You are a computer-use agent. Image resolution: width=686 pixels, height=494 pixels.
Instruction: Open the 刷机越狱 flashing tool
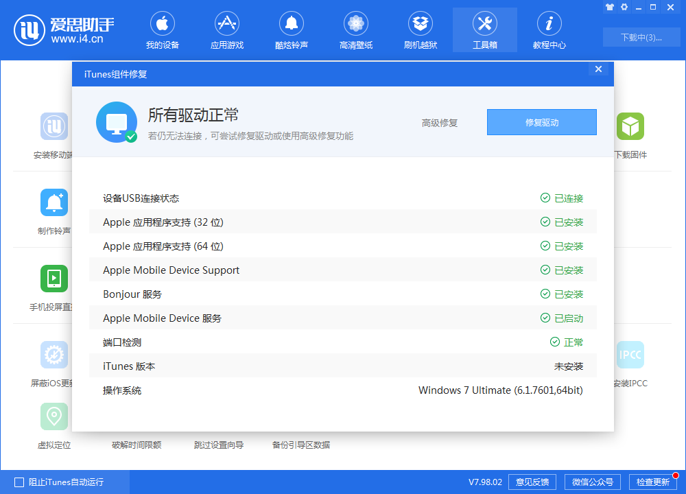coord(420,30)
